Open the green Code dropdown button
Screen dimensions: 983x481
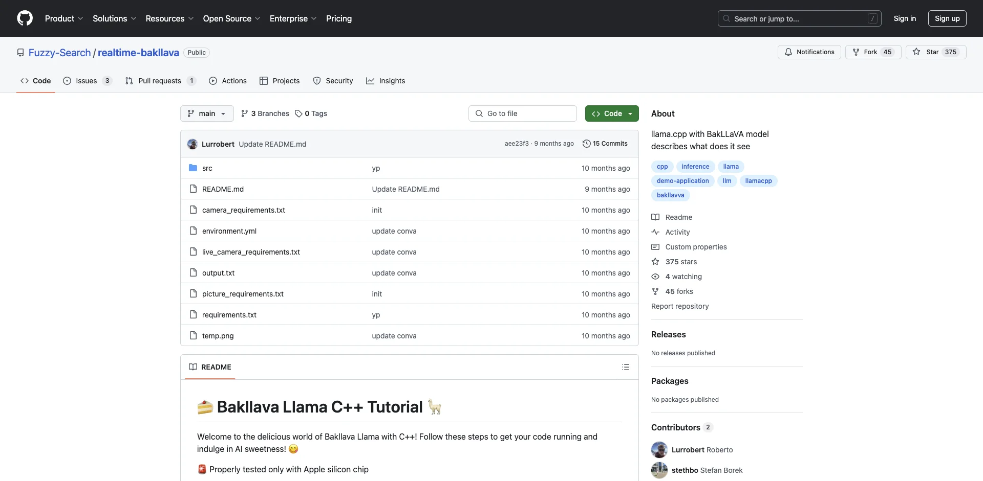pos(612,113)
